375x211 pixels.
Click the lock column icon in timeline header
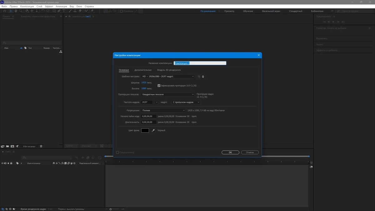pyautogui.click(x=11, y=163)
